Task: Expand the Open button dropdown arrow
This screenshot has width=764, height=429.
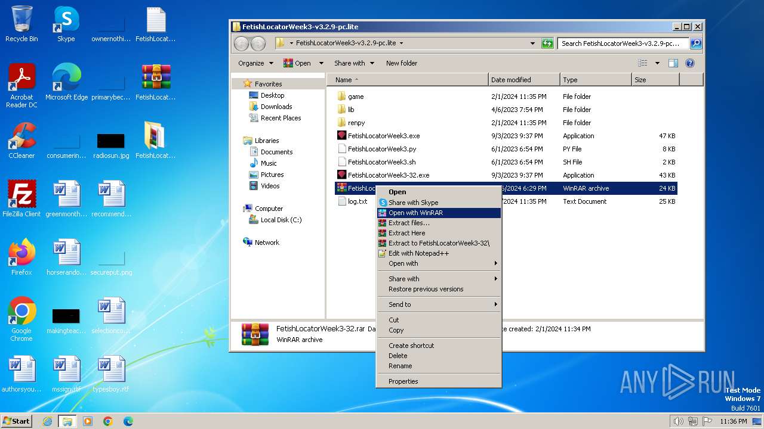Action: [321, 63]
